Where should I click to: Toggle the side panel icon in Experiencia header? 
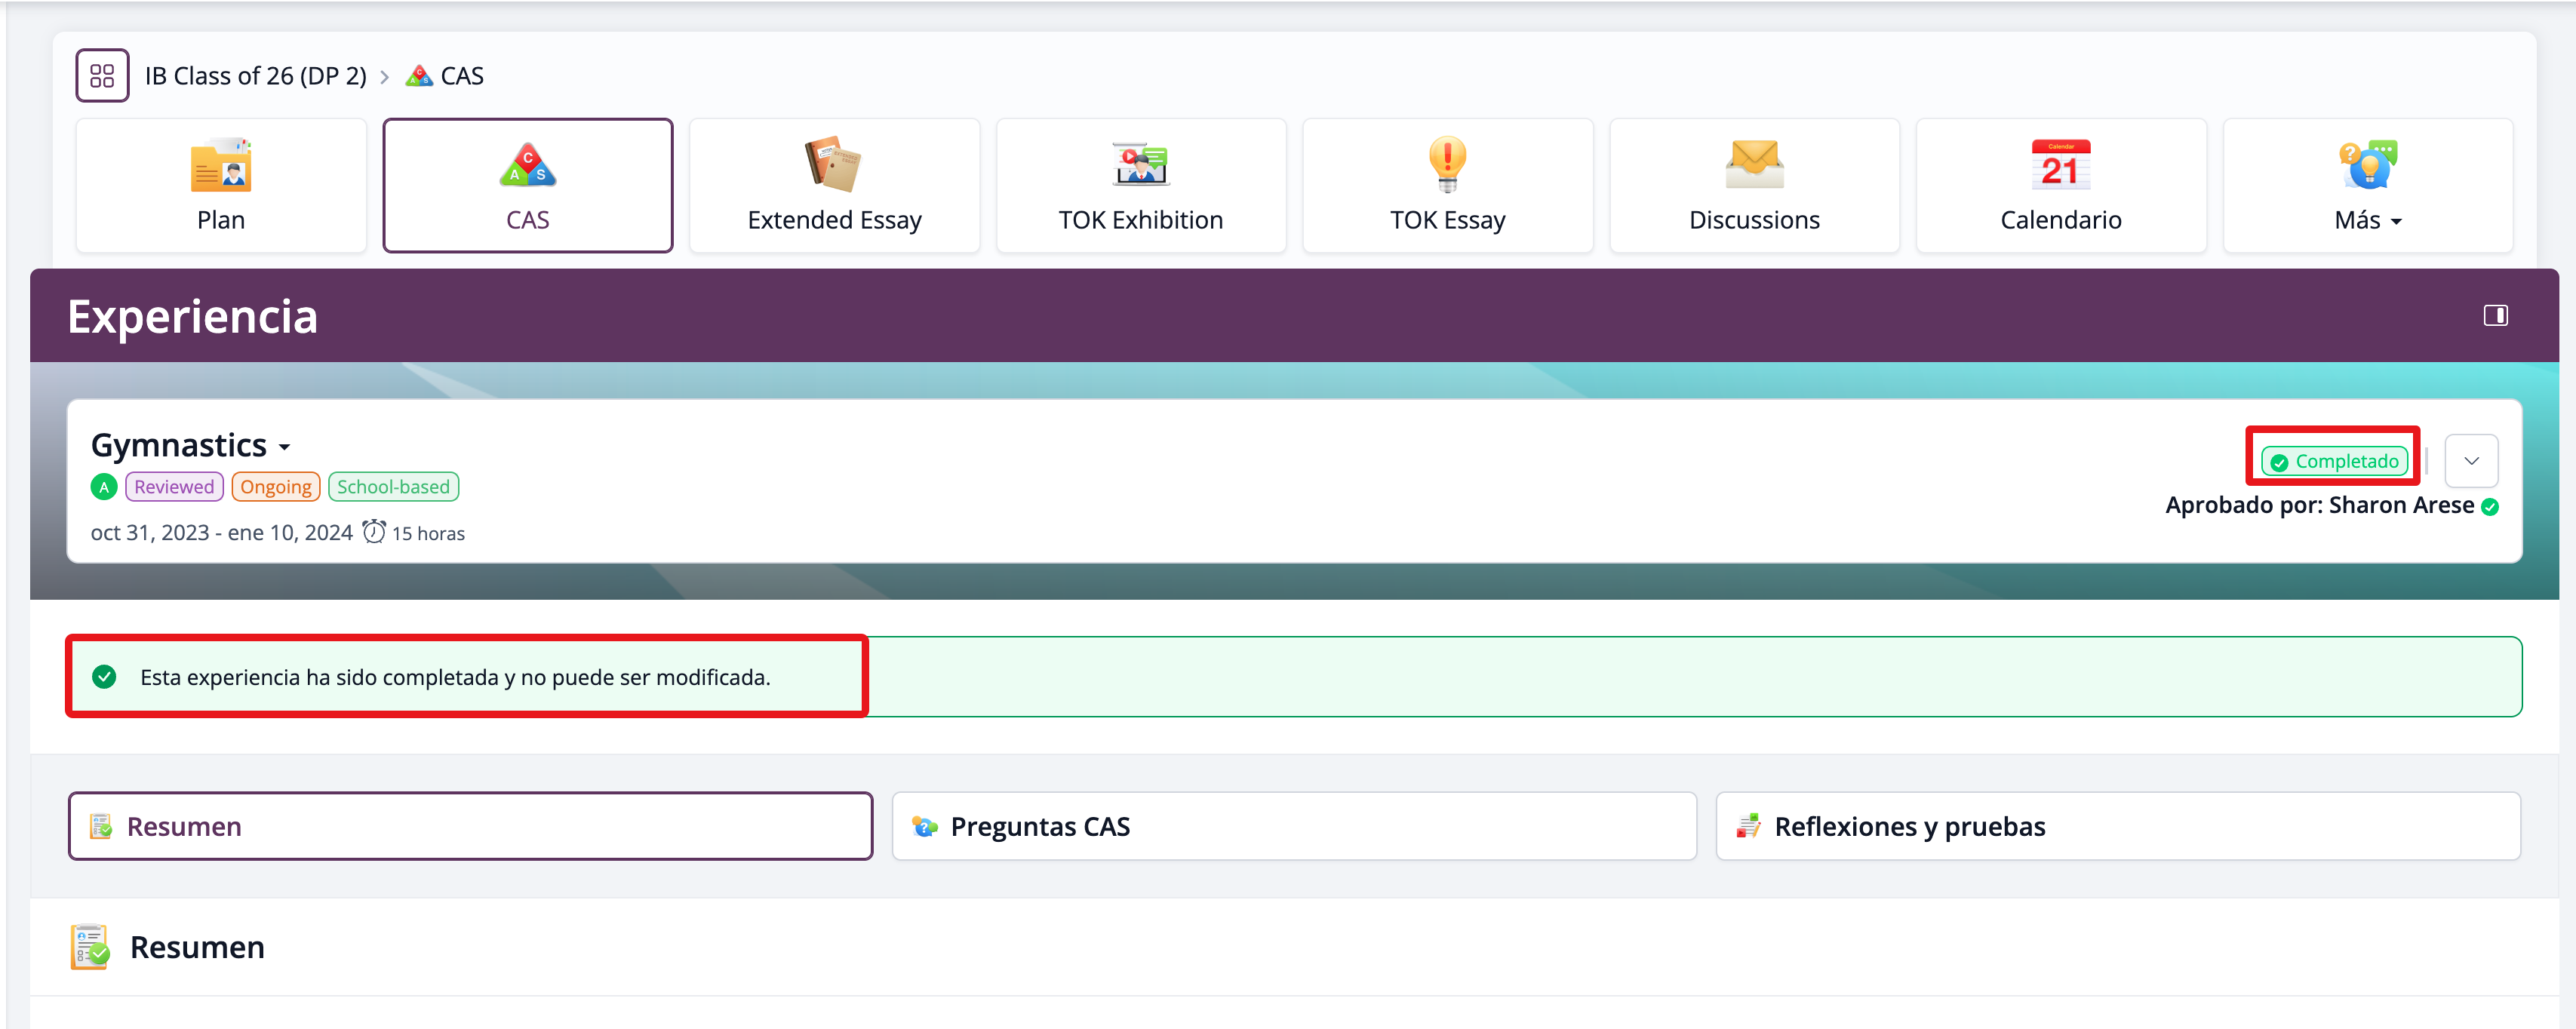coord(2495,316)
